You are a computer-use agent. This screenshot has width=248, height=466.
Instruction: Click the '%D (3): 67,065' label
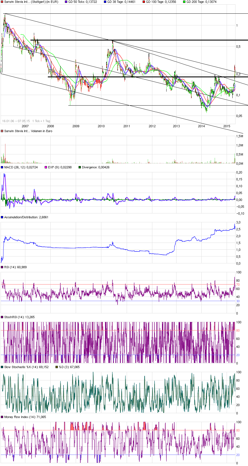coord(69,367)
